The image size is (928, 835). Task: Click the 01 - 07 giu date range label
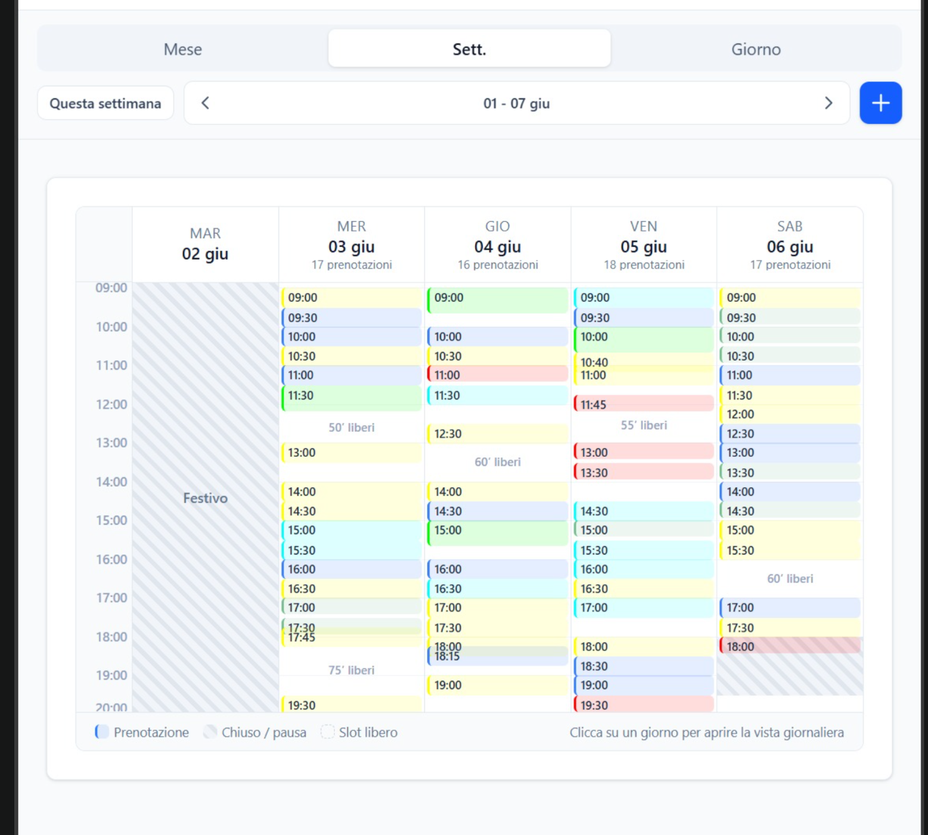click(516, 103)
